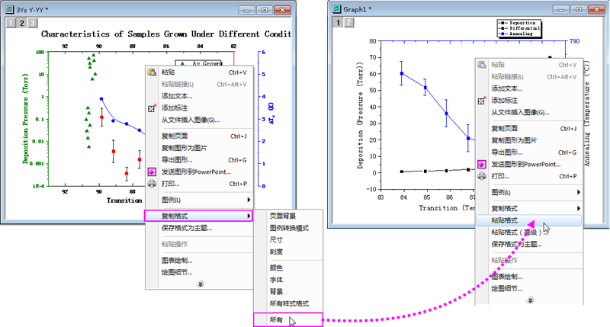Viewport: 610px width, 327px height.
Task: Select 尺寸 in copy format submenu
Action: tap(276, 240)
